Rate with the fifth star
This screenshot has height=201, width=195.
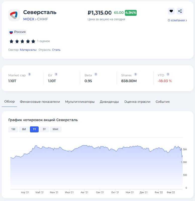tap(33, 41)
